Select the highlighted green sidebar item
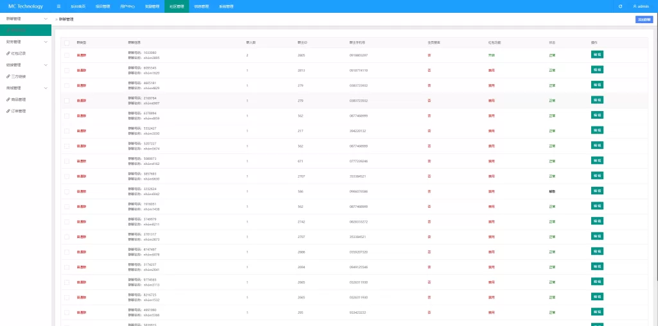Screen dimensions: 658x326 [26, 30]
